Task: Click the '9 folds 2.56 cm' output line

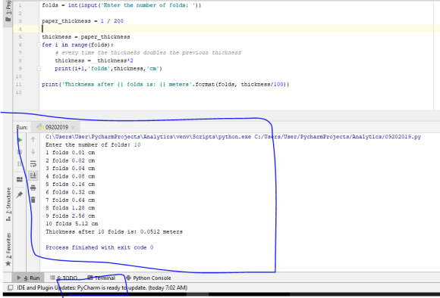Action: [70, 216]
